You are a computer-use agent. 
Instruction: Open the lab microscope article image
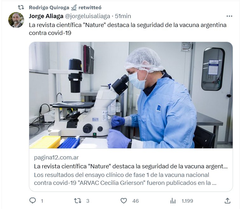point(131,95)
